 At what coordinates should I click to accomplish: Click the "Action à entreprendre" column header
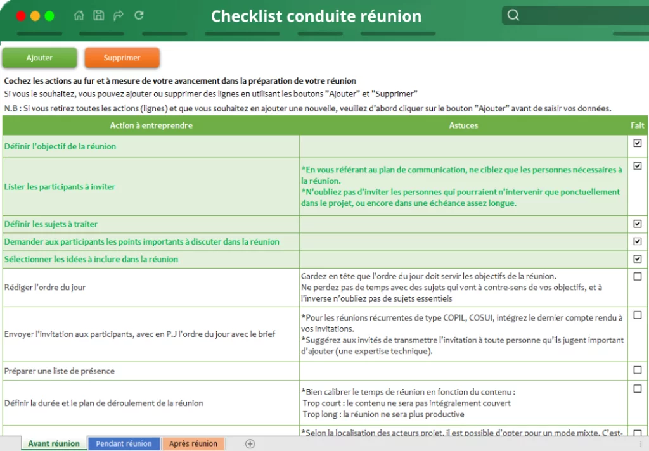(151, 125)
